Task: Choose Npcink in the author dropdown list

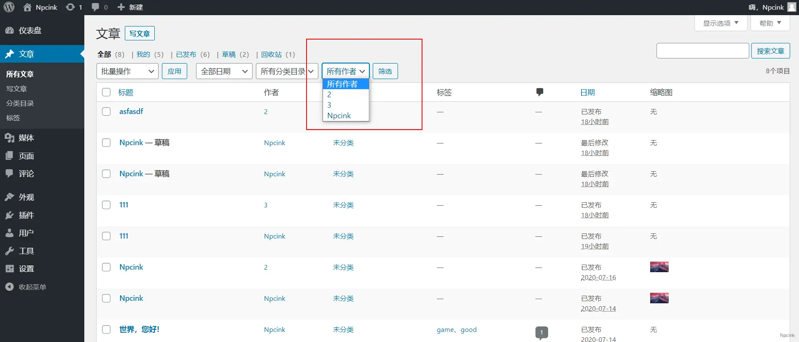Action: point(339,116)
